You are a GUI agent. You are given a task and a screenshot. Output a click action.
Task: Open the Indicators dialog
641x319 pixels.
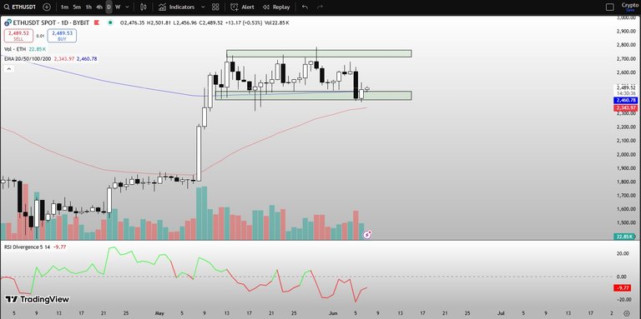(x=177, y=7)
